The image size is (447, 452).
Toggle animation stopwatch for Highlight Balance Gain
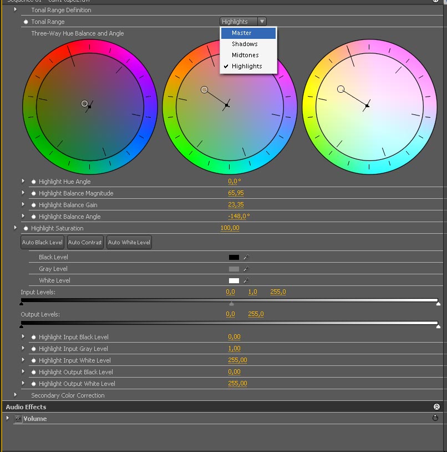(34, 205)
